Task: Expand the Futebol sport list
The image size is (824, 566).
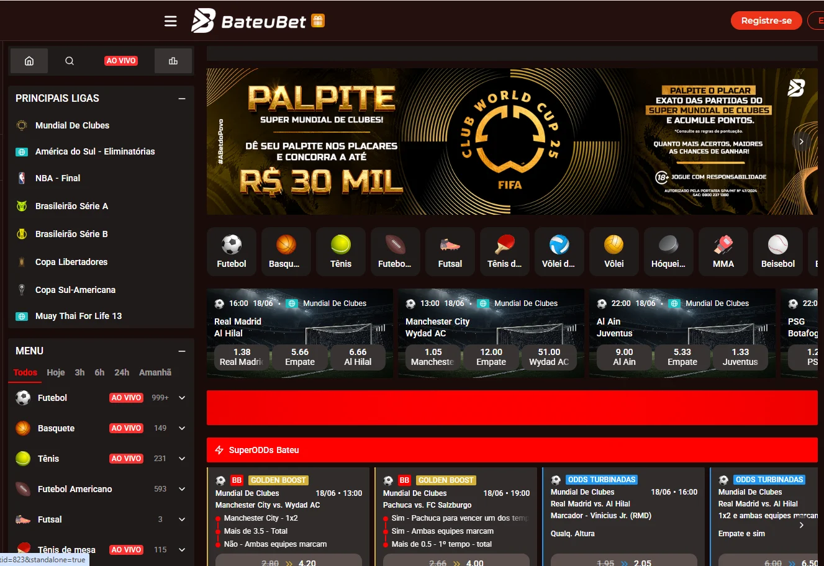Action: (182, 398)
